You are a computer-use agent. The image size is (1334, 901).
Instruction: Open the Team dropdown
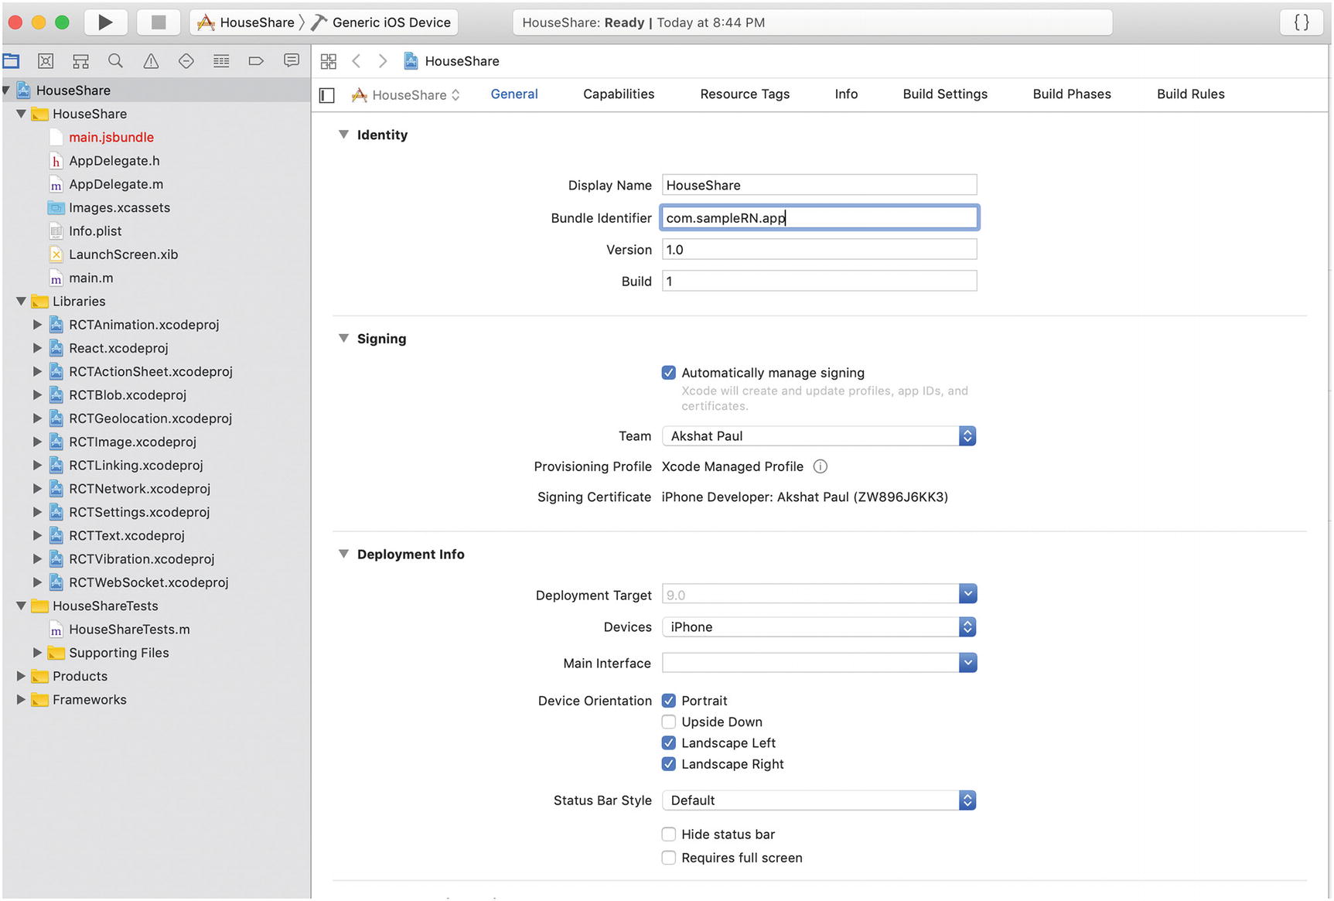[818, 436]
